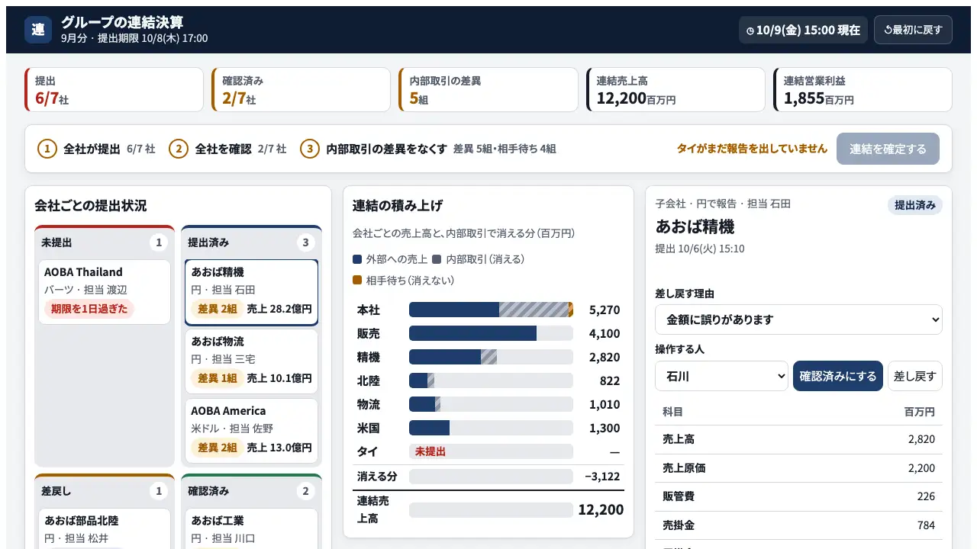Click the 米国 bar in the chart

[491, 428]
